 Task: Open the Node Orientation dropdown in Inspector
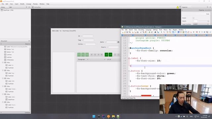click(201, 24)
